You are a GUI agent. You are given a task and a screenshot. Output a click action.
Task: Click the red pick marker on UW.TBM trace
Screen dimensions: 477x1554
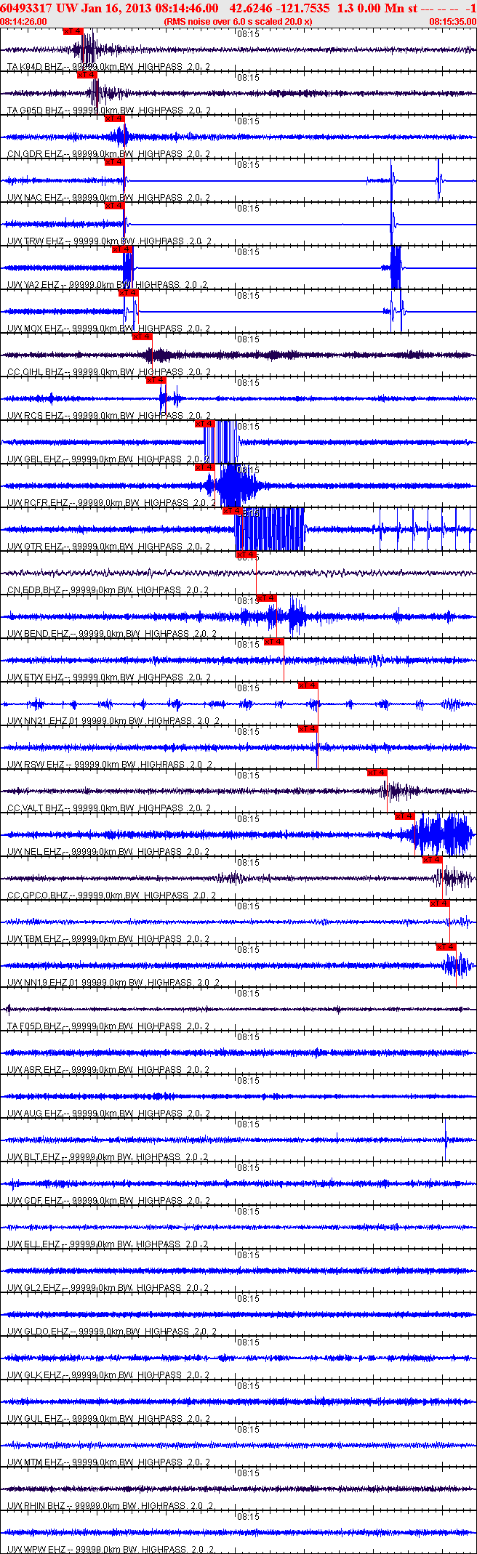pos(440,903)
